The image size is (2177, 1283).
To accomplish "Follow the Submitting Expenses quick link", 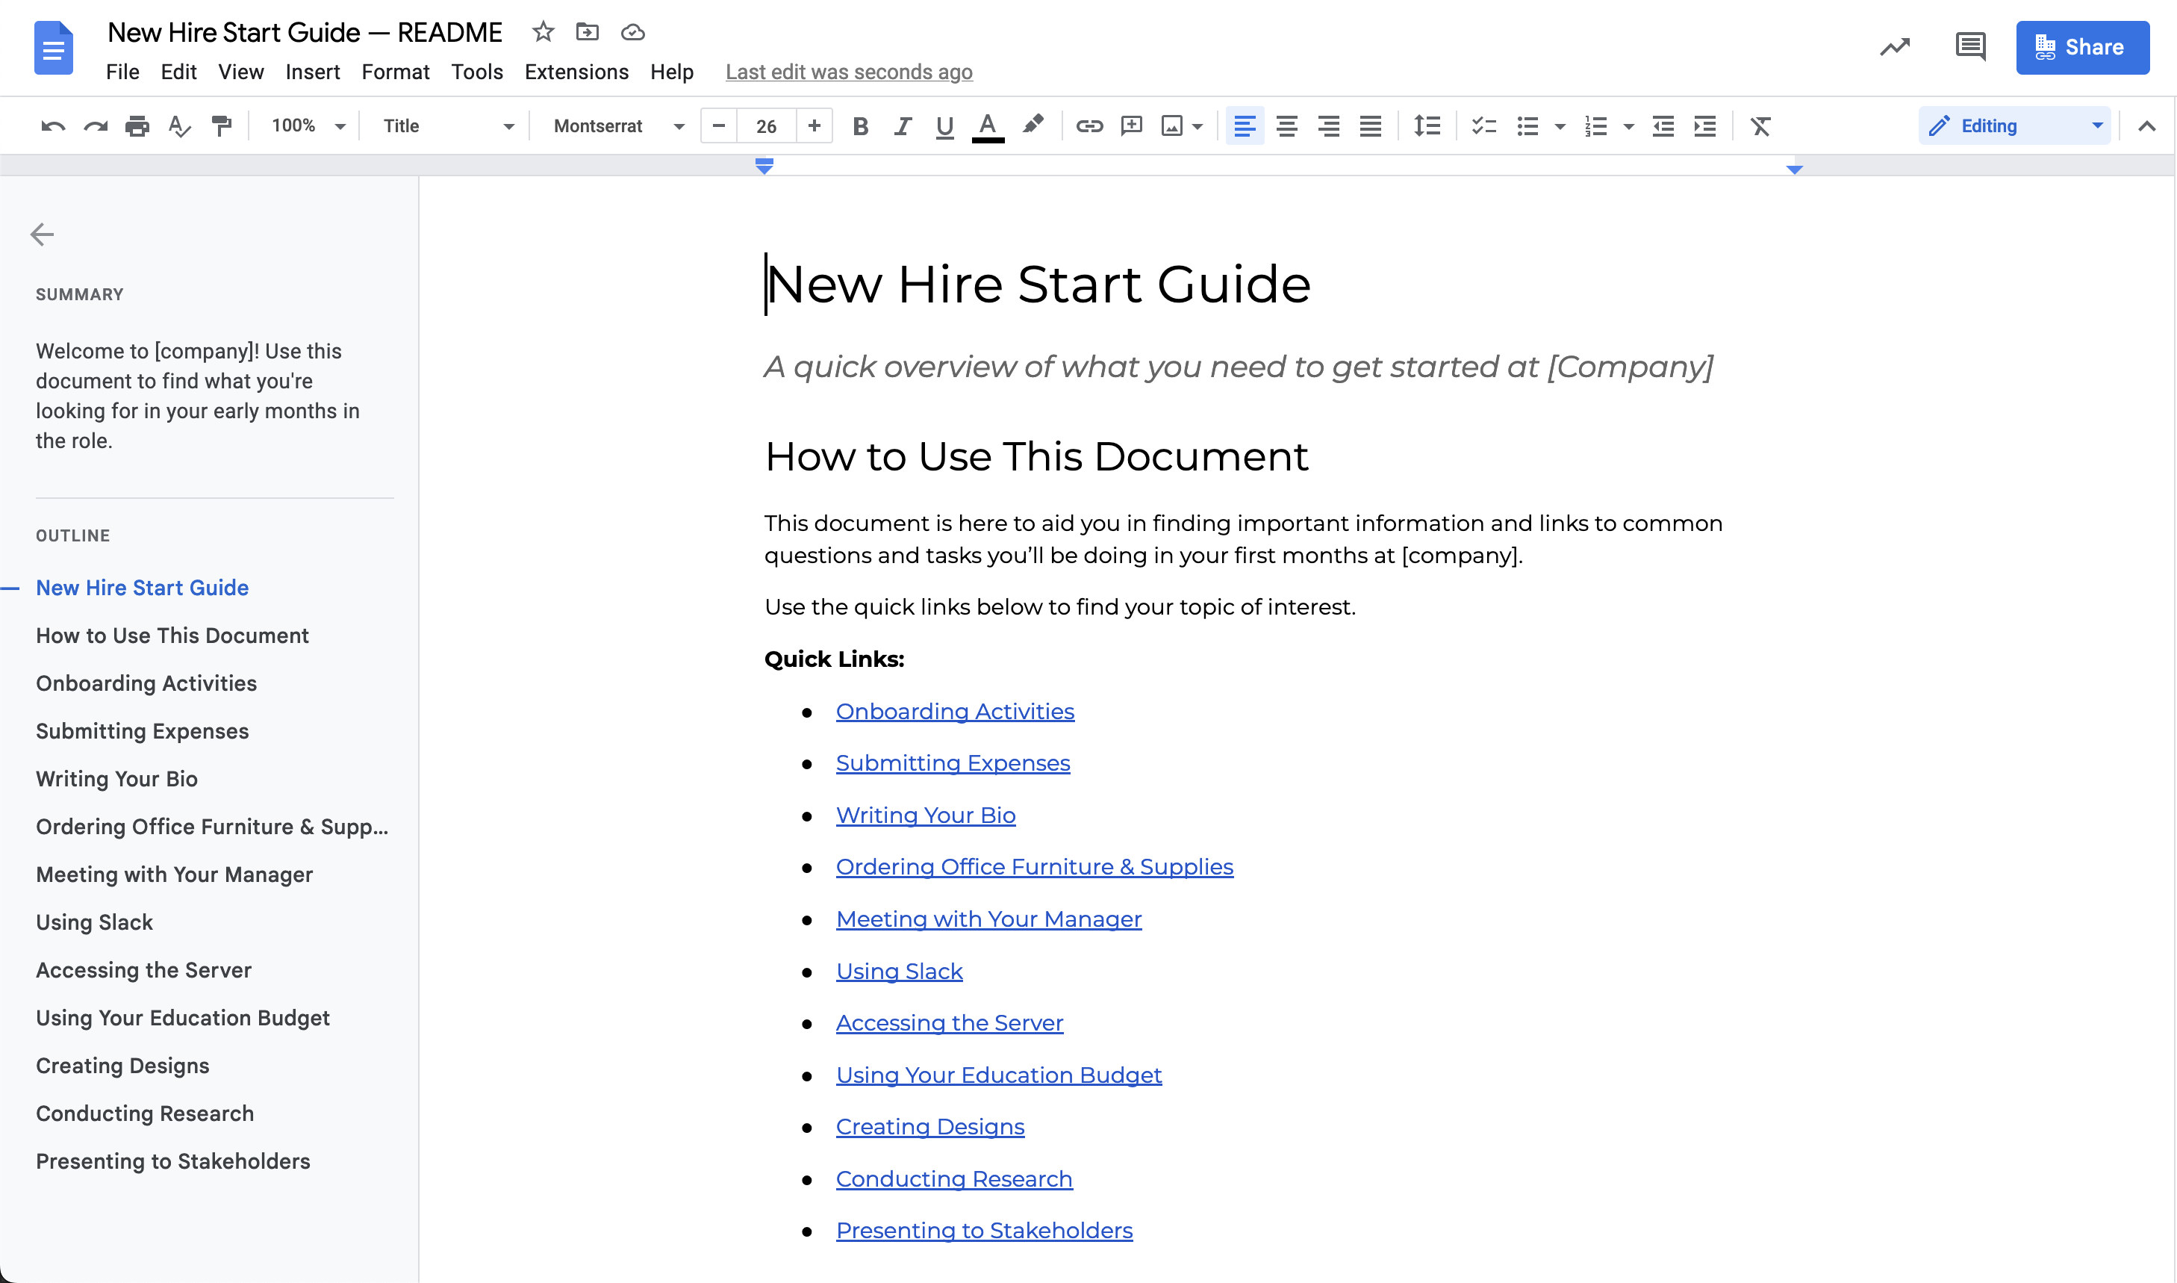I will [953, 762].
